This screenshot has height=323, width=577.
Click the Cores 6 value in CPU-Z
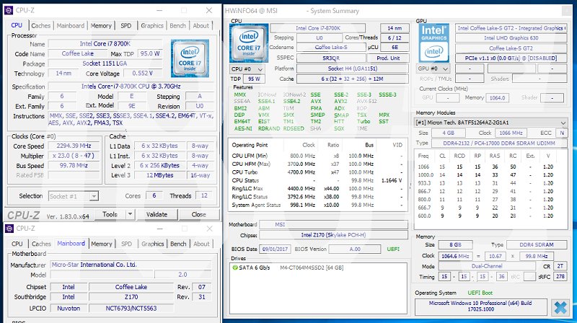(154, 195)
